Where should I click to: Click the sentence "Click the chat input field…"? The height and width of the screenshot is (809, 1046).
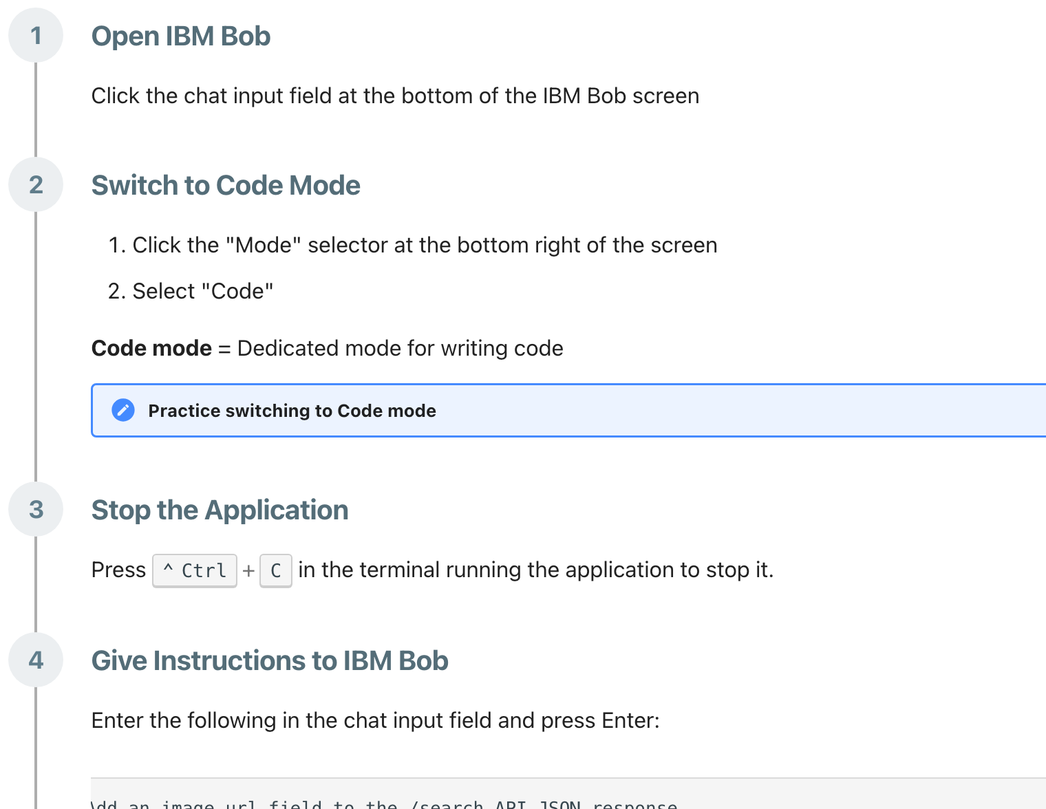[396, 96]
